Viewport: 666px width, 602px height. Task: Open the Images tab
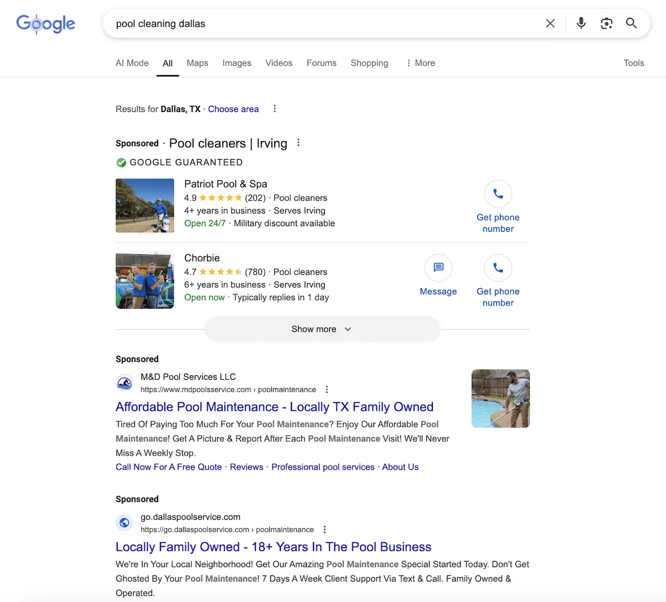[237, 63]
